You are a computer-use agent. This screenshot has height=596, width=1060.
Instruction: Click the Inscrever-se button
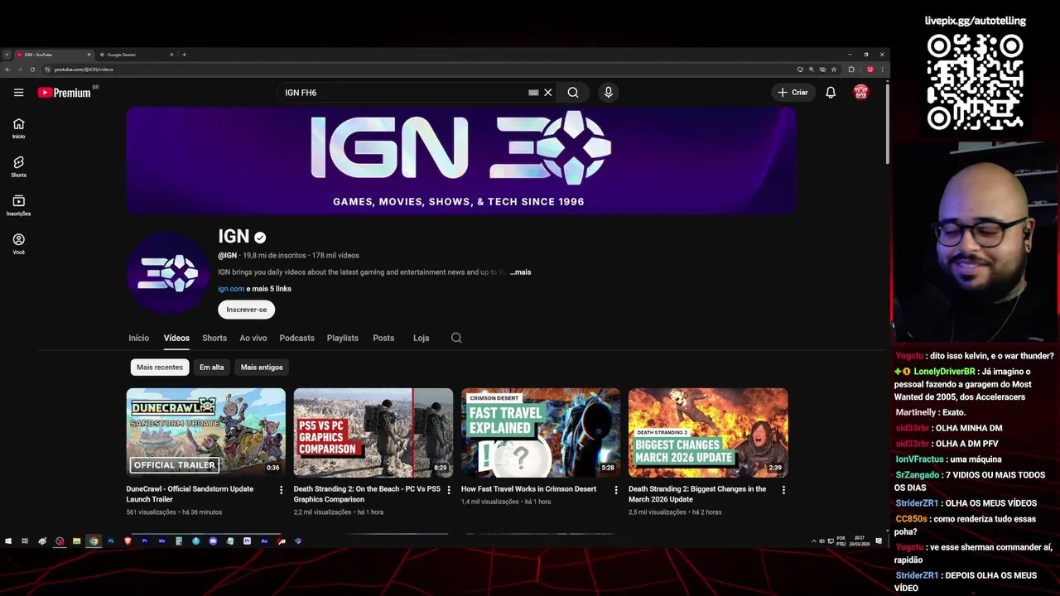247,310
